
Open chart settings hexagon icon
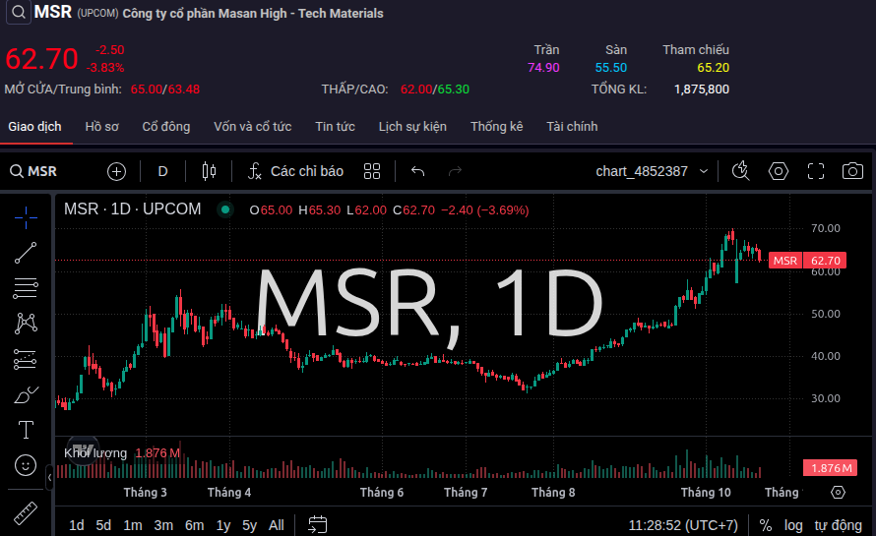tap(779, 171)
